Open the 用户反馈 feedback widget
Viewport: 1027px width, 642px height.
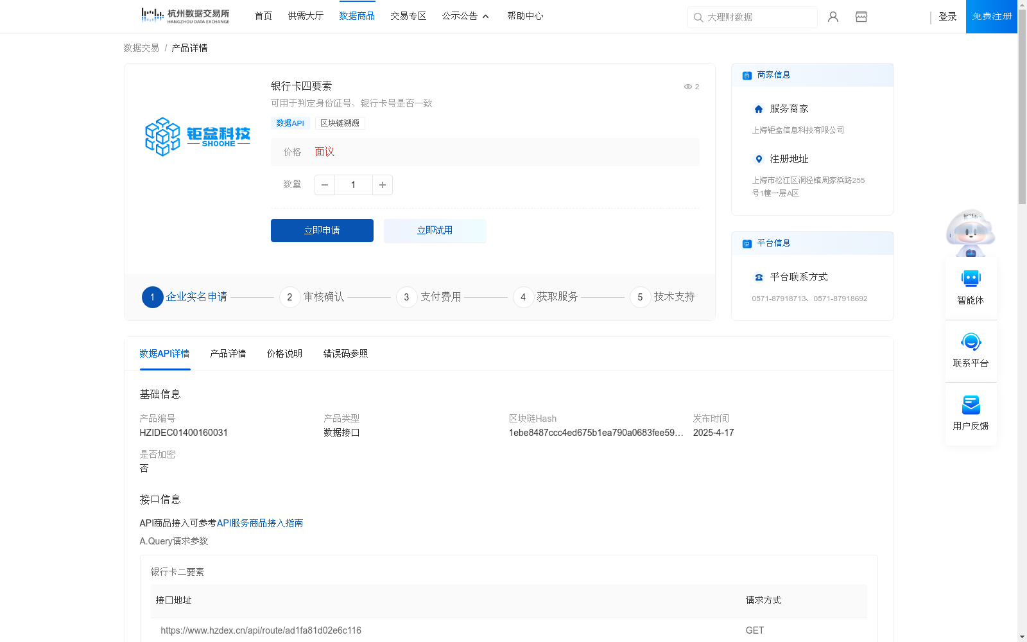[x=971, y=413]
